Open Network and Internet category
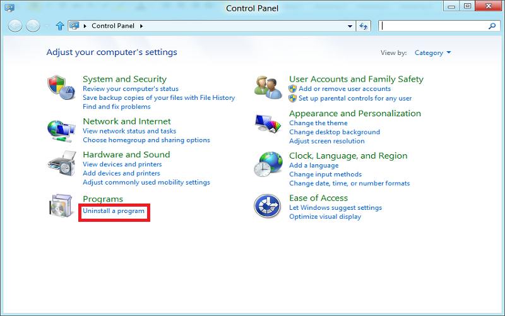505x316 pixels. [x=127, y=121]
